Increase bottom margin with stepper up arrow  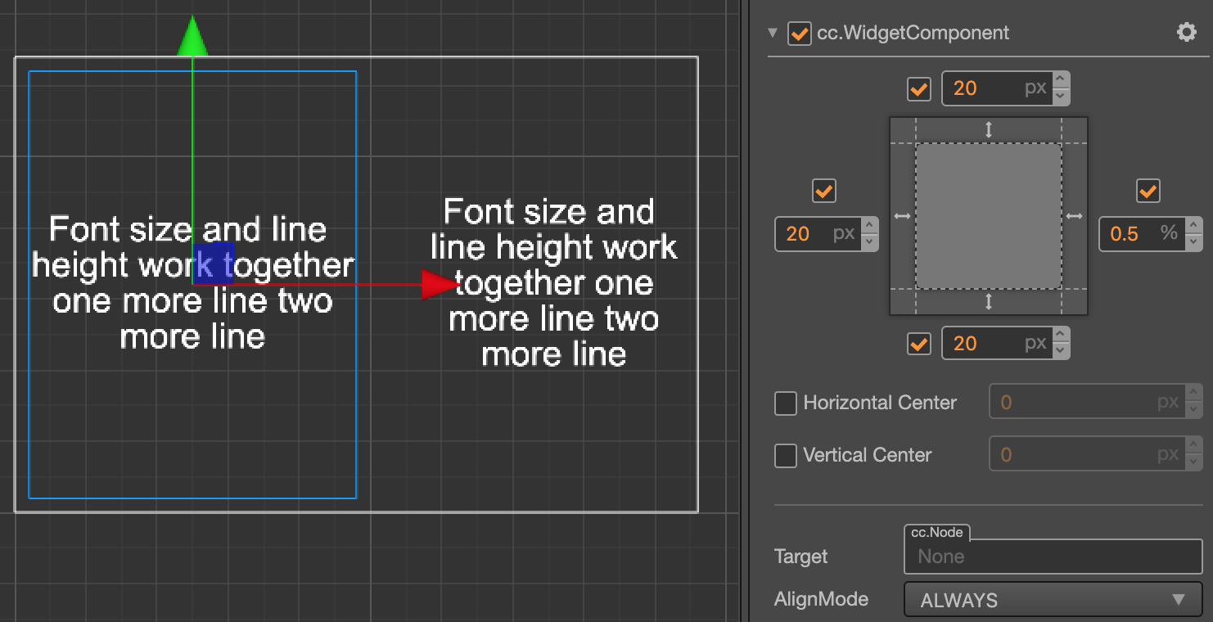1061,336
